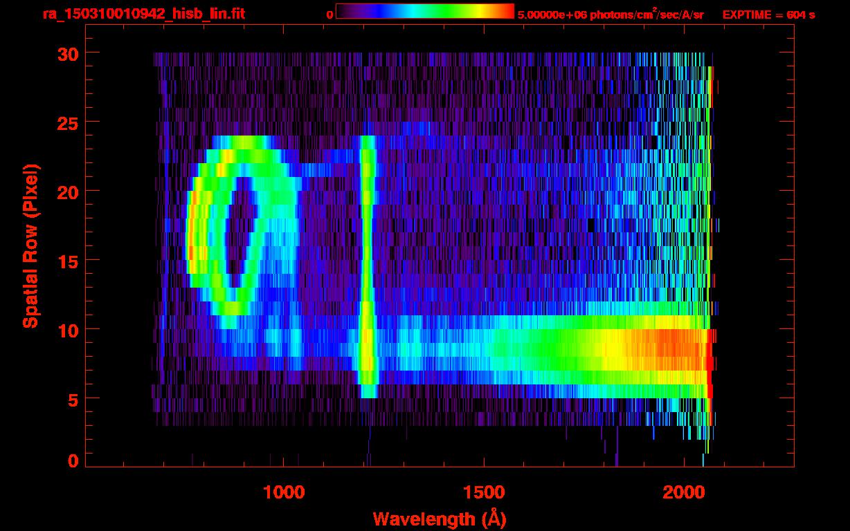Screen dimensions: 850x531
Task: Click the file name ra_150310010942_hisb_lin.fit
Action: pyautogui.click(x=144, y=14)
